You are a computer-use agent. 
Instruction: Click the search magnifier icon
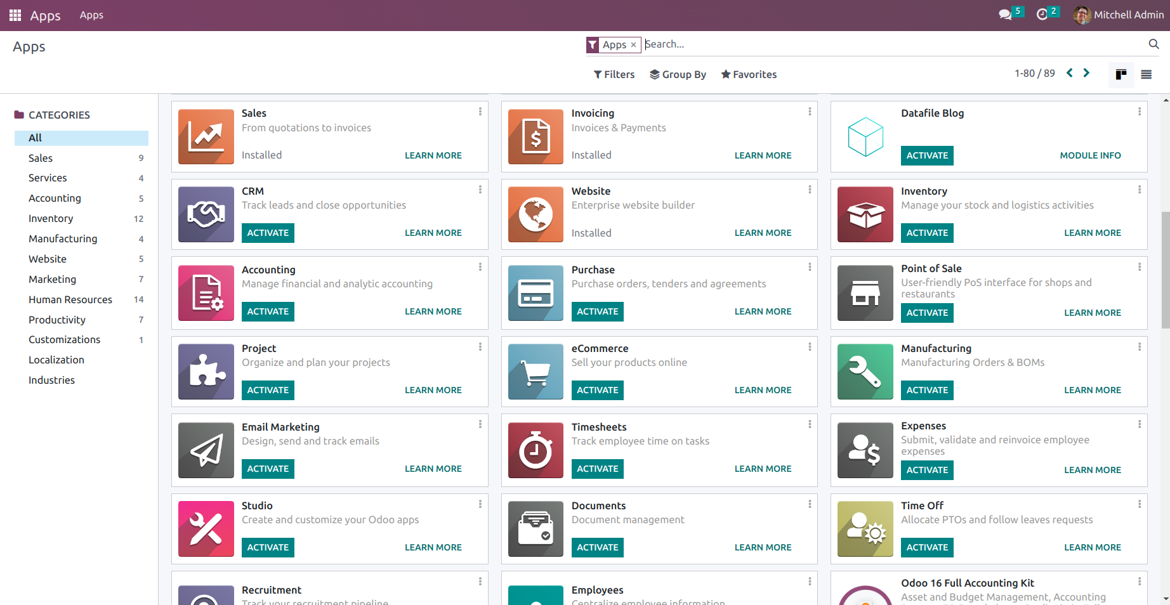(x=1154, y=44)
